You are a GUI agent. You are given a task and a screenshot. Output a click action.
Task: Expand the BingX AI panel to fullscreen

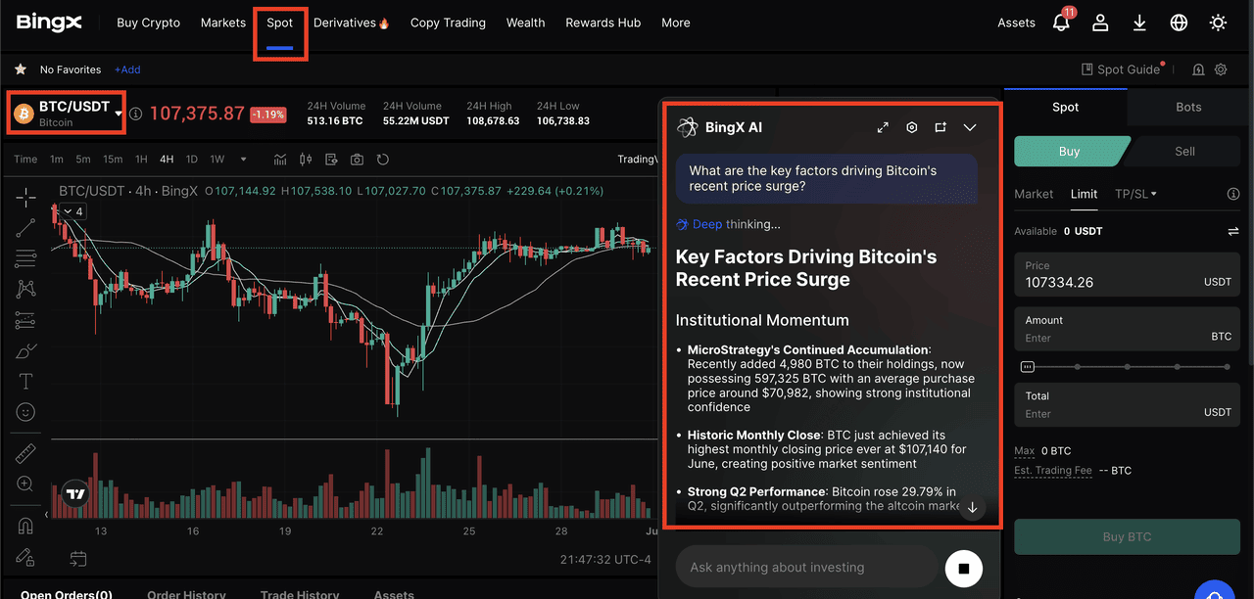point(883,127)
